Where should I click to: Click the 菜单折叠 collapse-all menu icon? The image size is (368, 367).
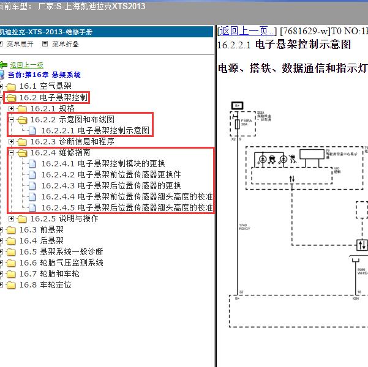tap(45, 44)
